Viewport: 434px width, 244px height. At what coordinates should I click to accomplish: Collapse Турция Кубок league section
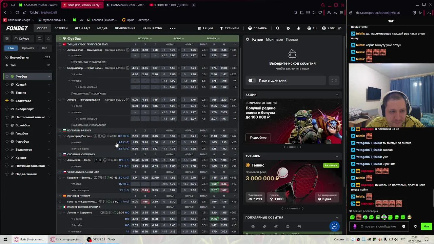[235, 44]
